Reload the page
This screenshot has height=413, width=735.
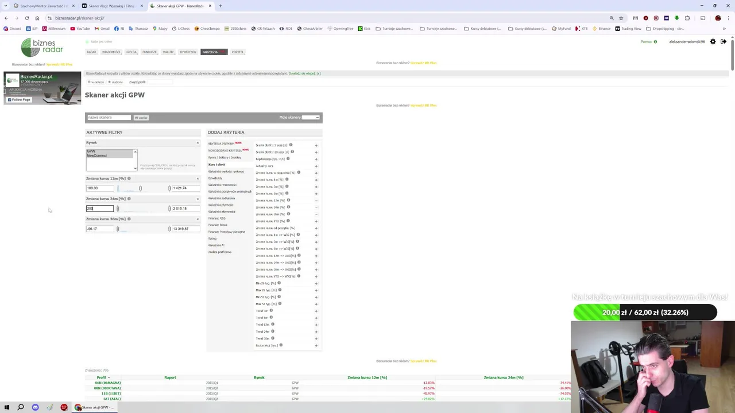(x=26, y=18)
